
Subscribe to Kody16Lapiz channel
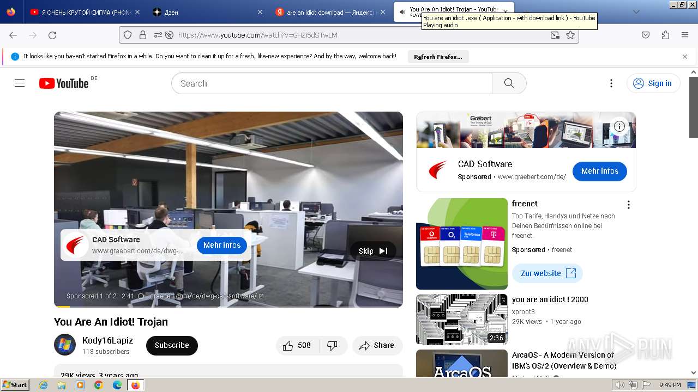(172, 345)
